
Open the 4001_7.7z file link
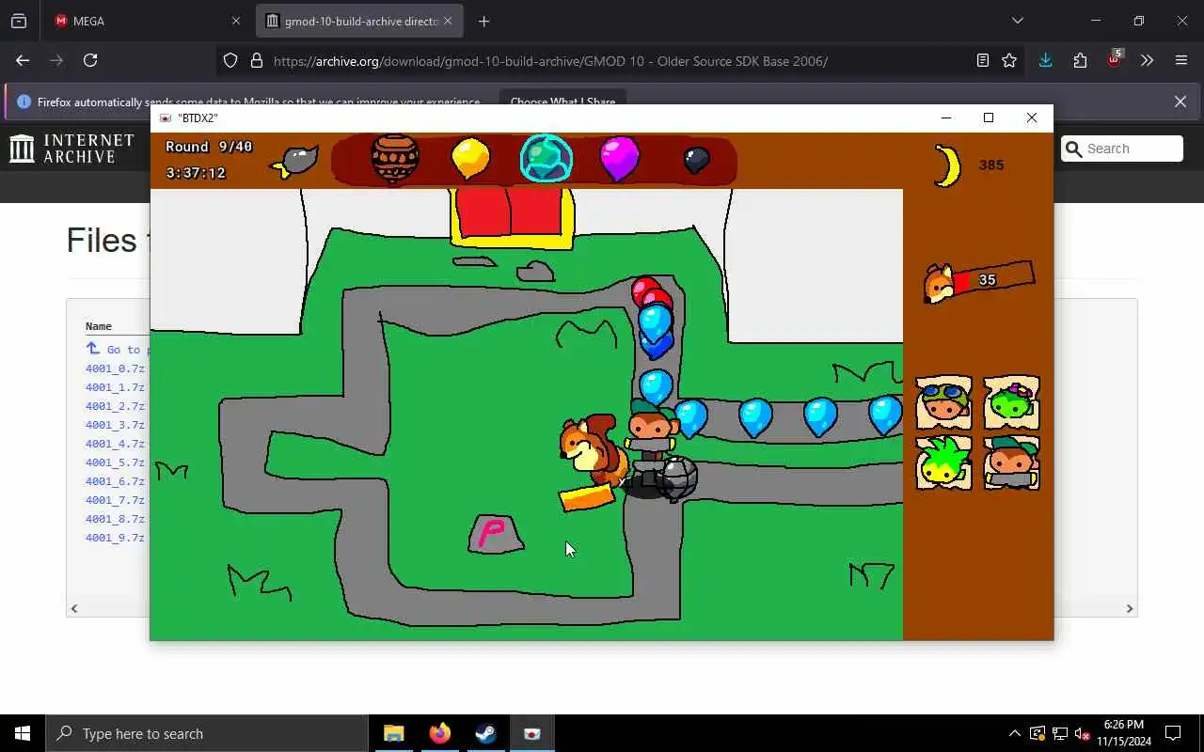(115, 500)
